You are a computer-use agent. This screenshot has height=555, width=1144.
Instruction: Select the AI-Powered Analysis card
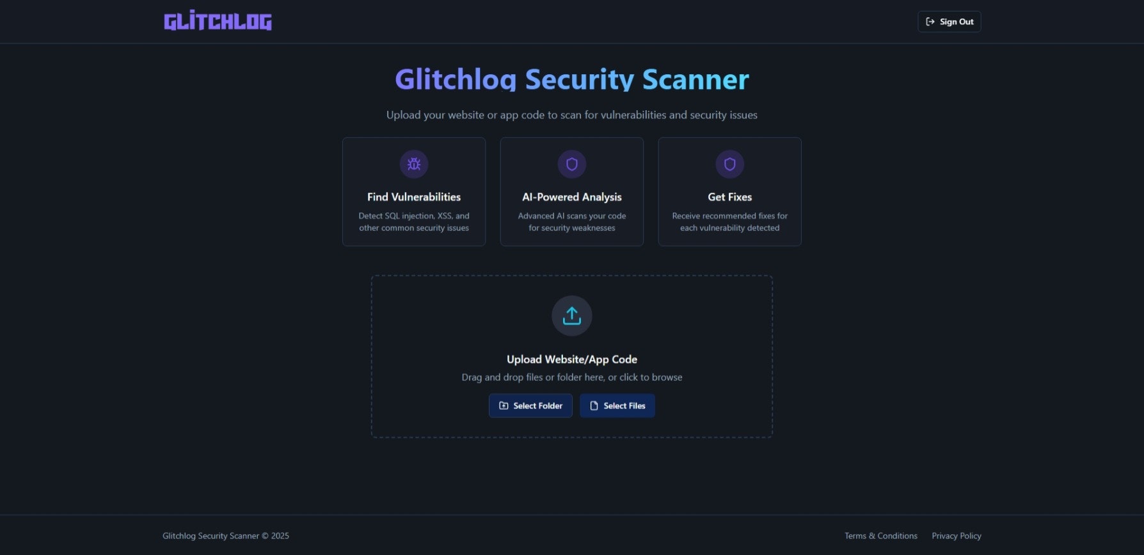click(571, 191)
